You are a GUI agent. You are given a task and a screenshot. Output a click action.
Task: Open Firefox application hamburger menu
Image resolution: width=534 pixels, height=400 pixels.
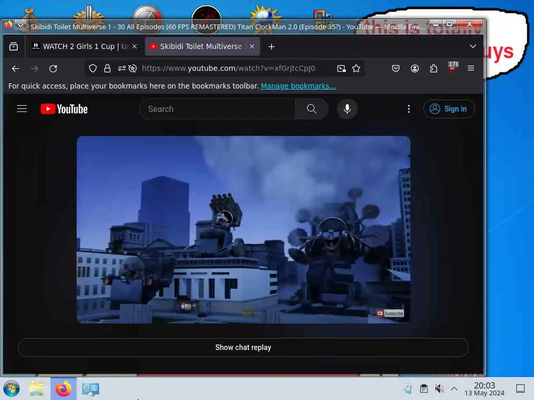click(471, 68)
